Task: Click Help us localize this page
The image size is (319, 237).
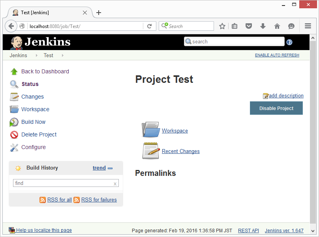Action: (44, 230)
